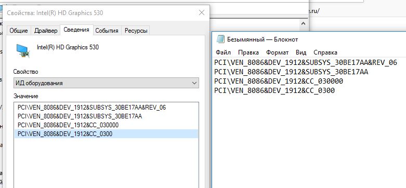Open the Вид menu in Notepad

[x=301, y=52]
